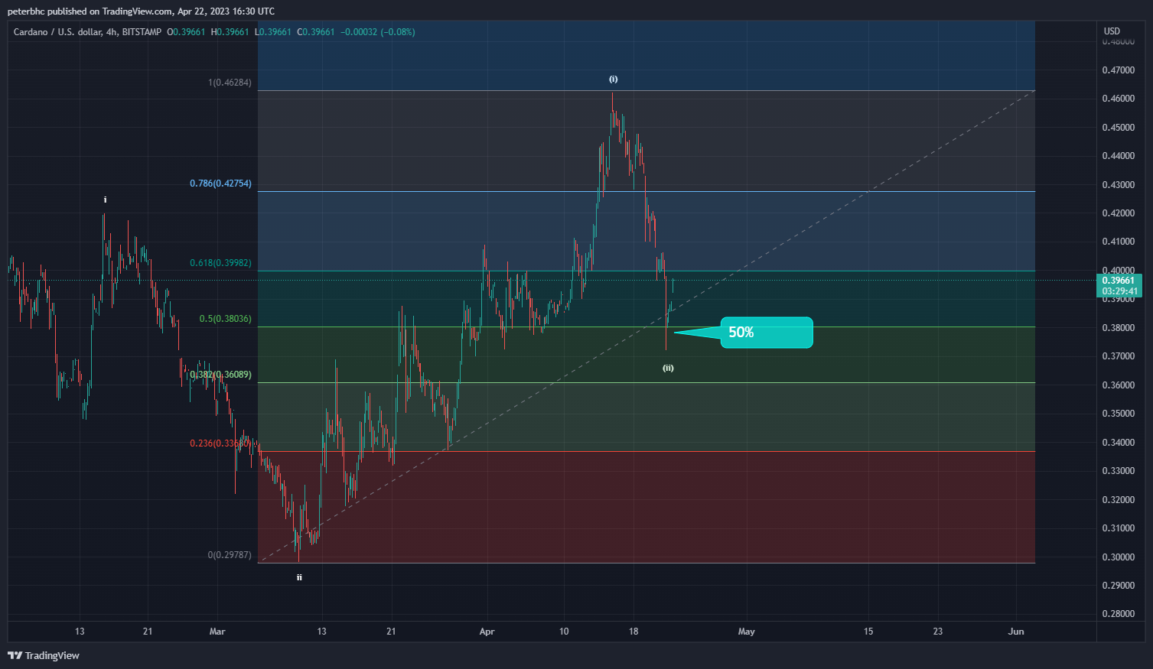The image size is (1153, 669).
Task: Click 0.30000 on the price axis
Action: pos(1119,557)
